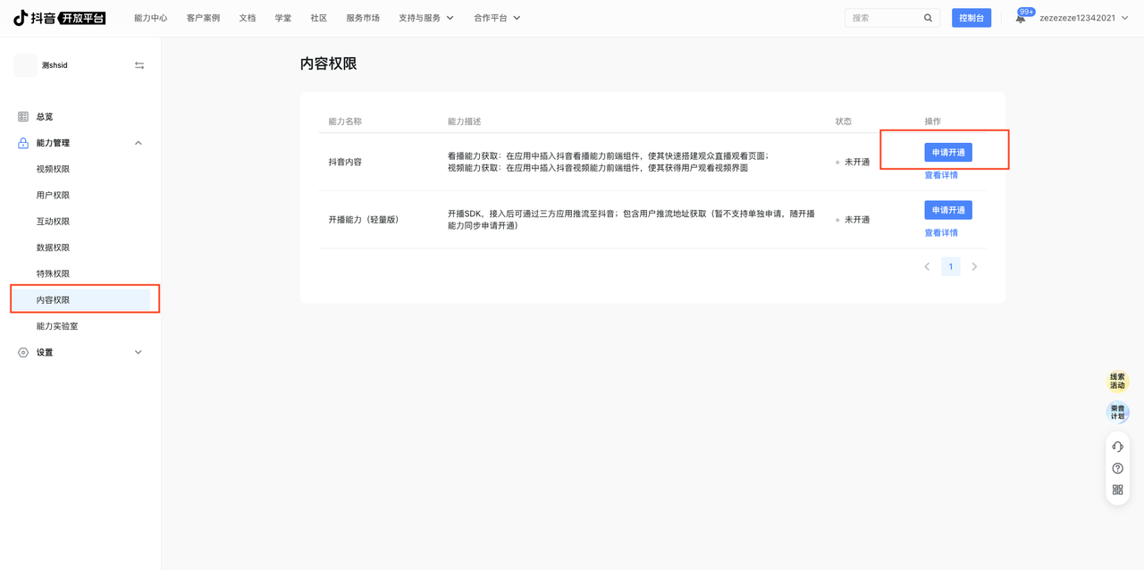Open the 乘音计划 floating badge
1144x570 pixels.
point(1117,412)
